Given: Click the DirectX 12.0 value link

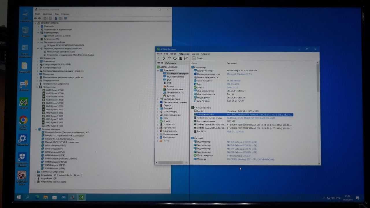Looking at the screenshot, I should tap(232, 88).
